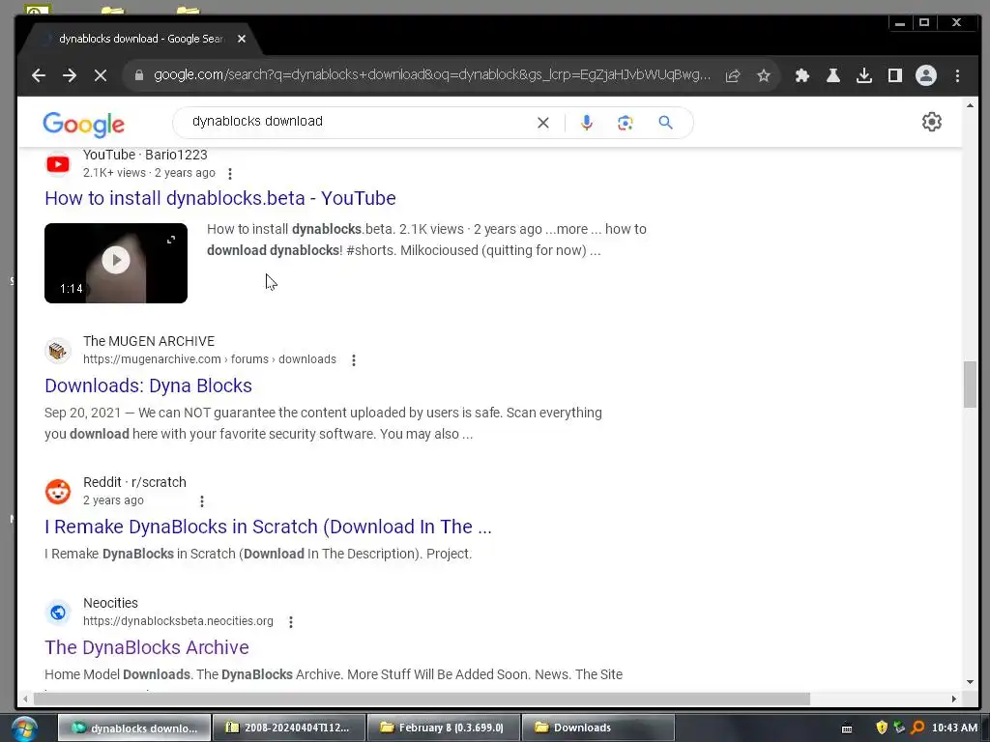990x742 pixels.
Task: Click the mugenarchive.com forums downloads URL
Action: tap(210, 359)
